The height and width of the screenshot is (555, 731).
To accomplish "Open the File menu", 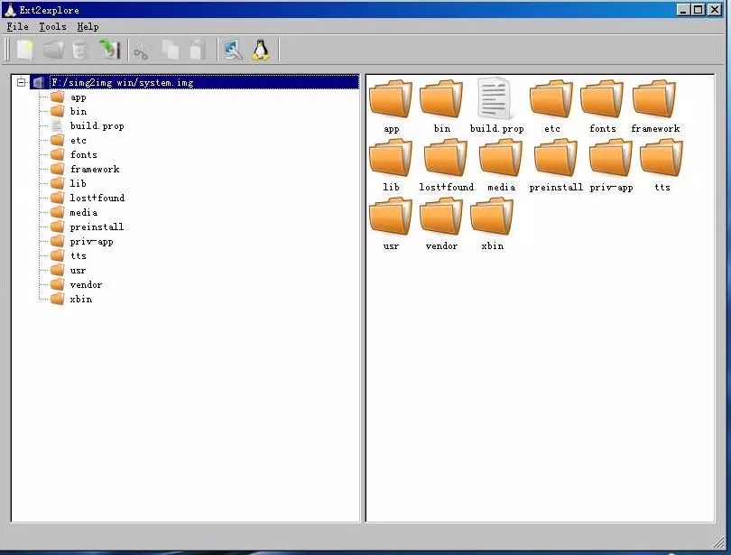I will 18,26.
